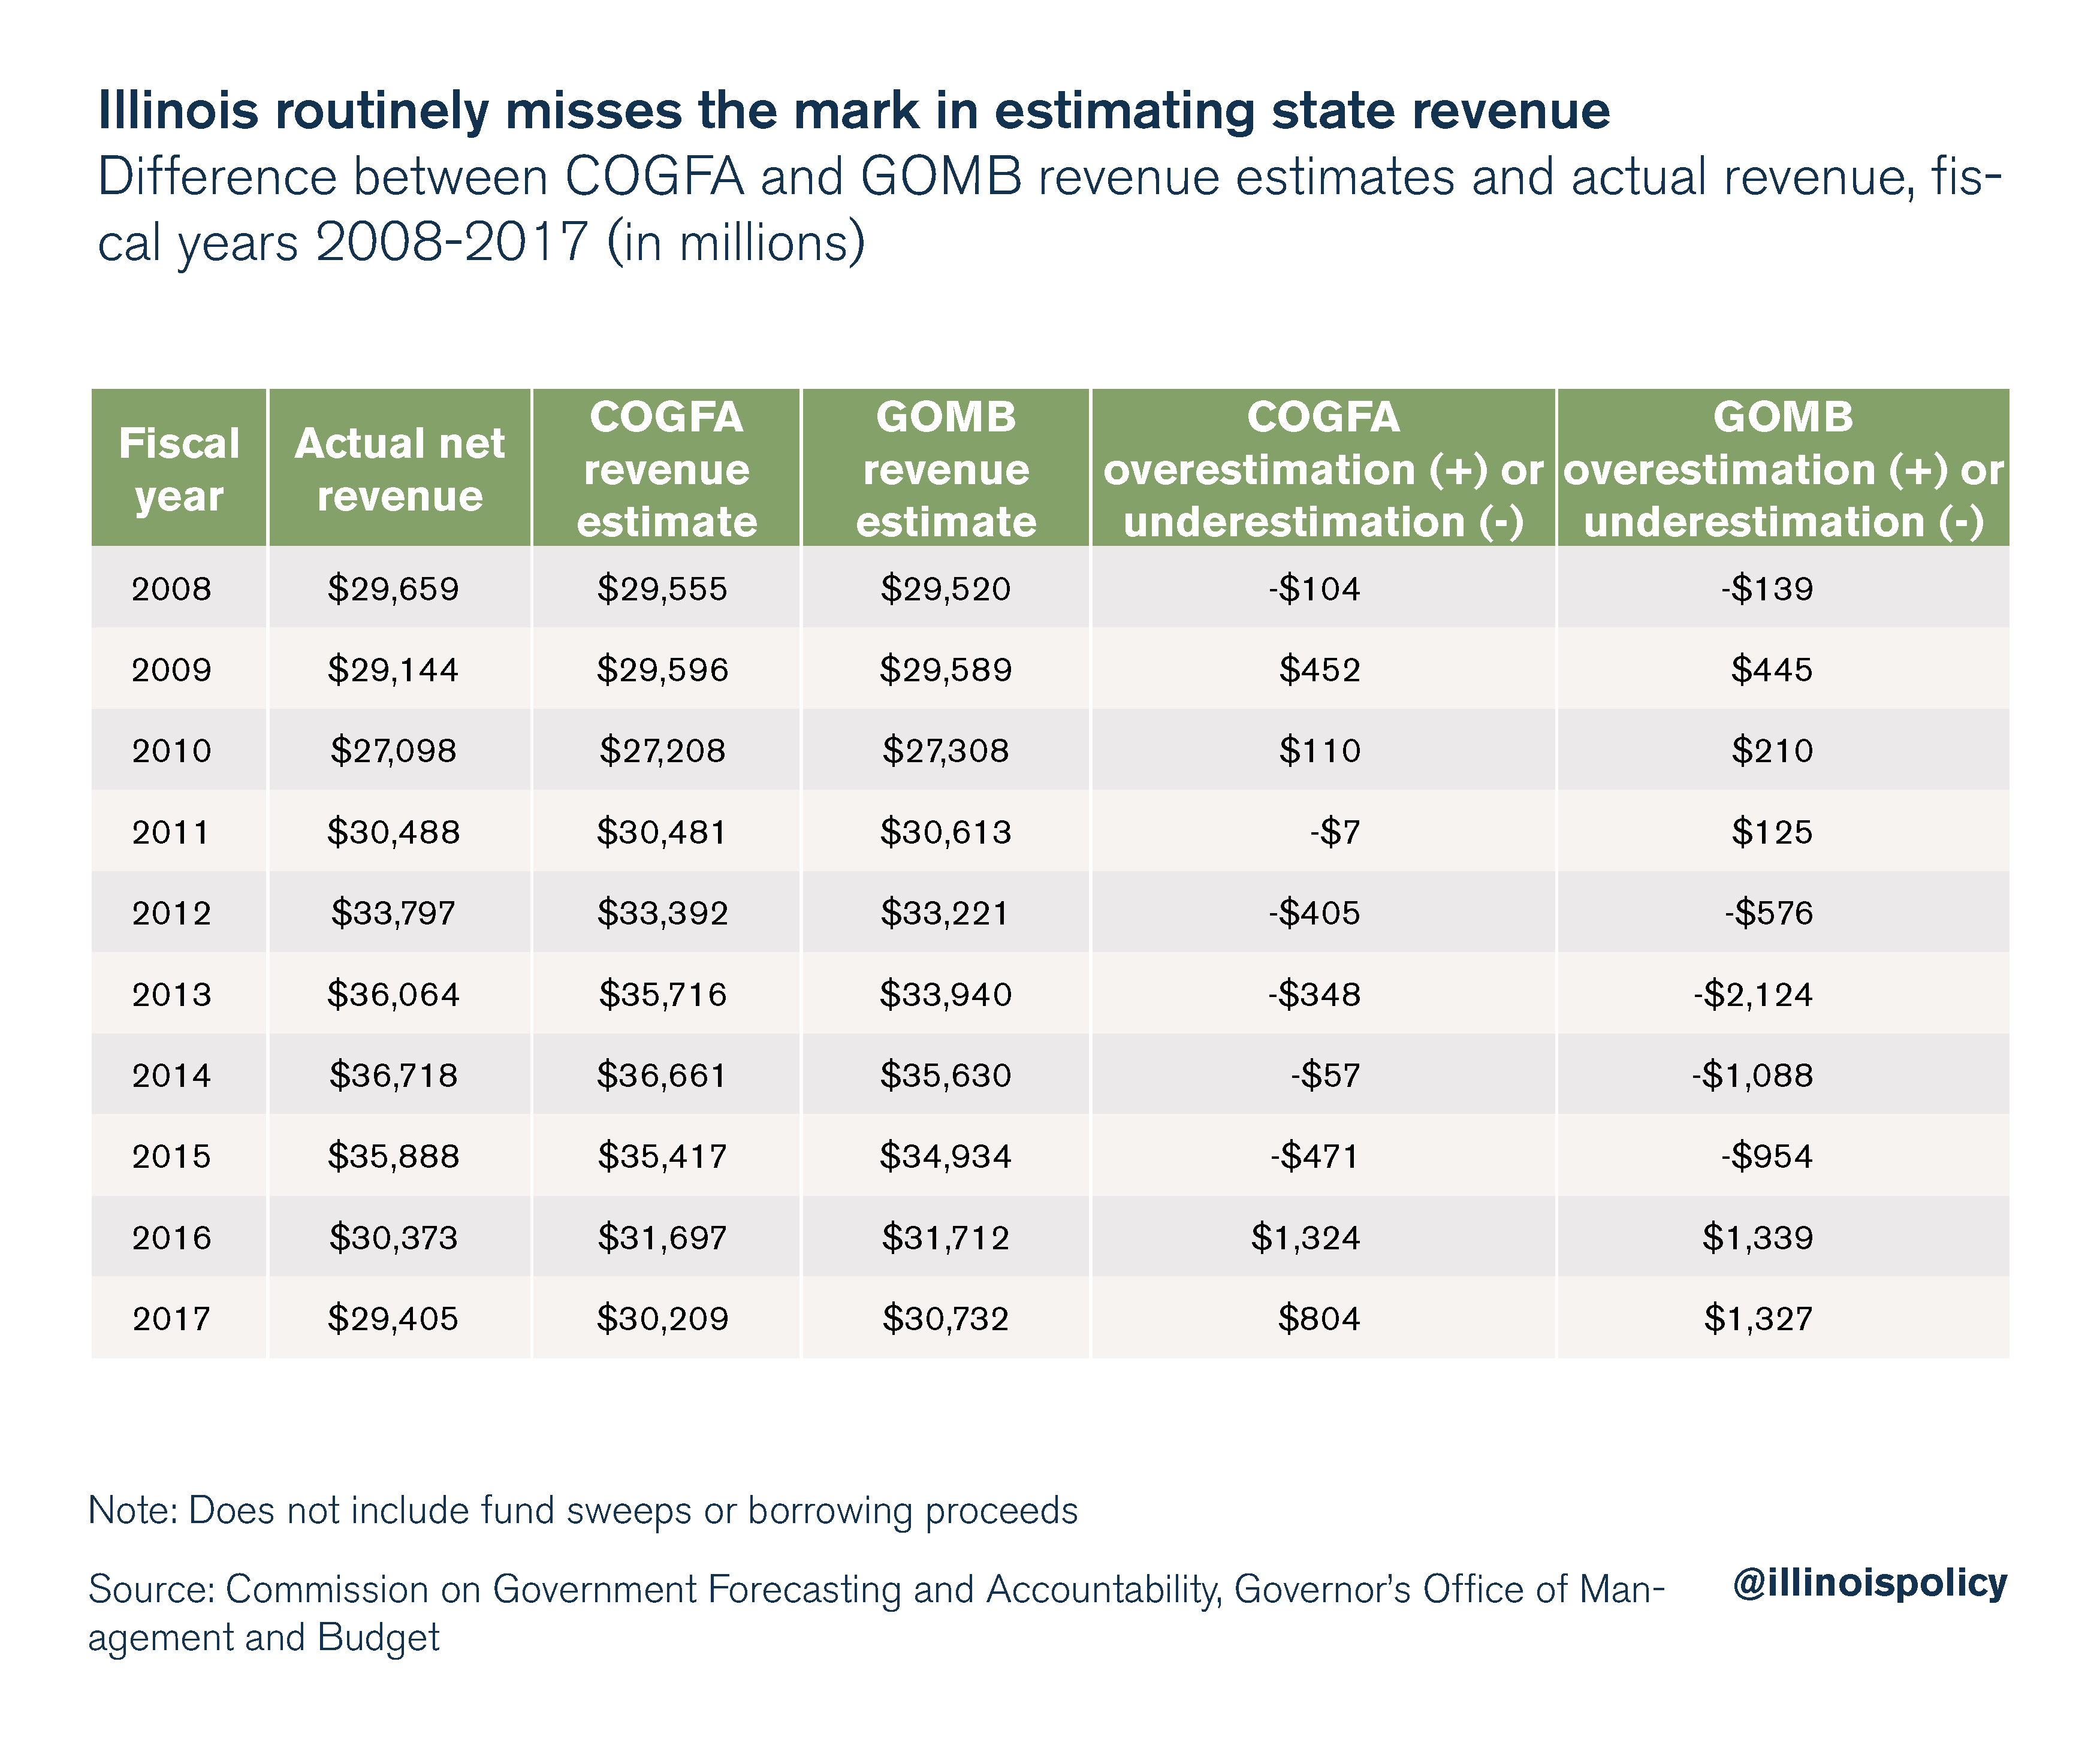Click GOMB estimate $35,630
This screenshot has width=2100, height=1740.
coord(945,1075)
